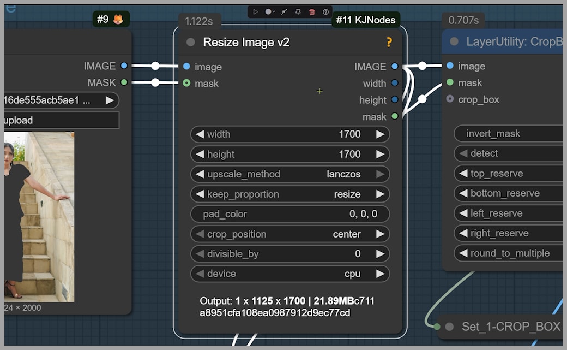The image size is (567, 350).
Task: Pin the Resize Image v2 node
Action: coord(298,11)
